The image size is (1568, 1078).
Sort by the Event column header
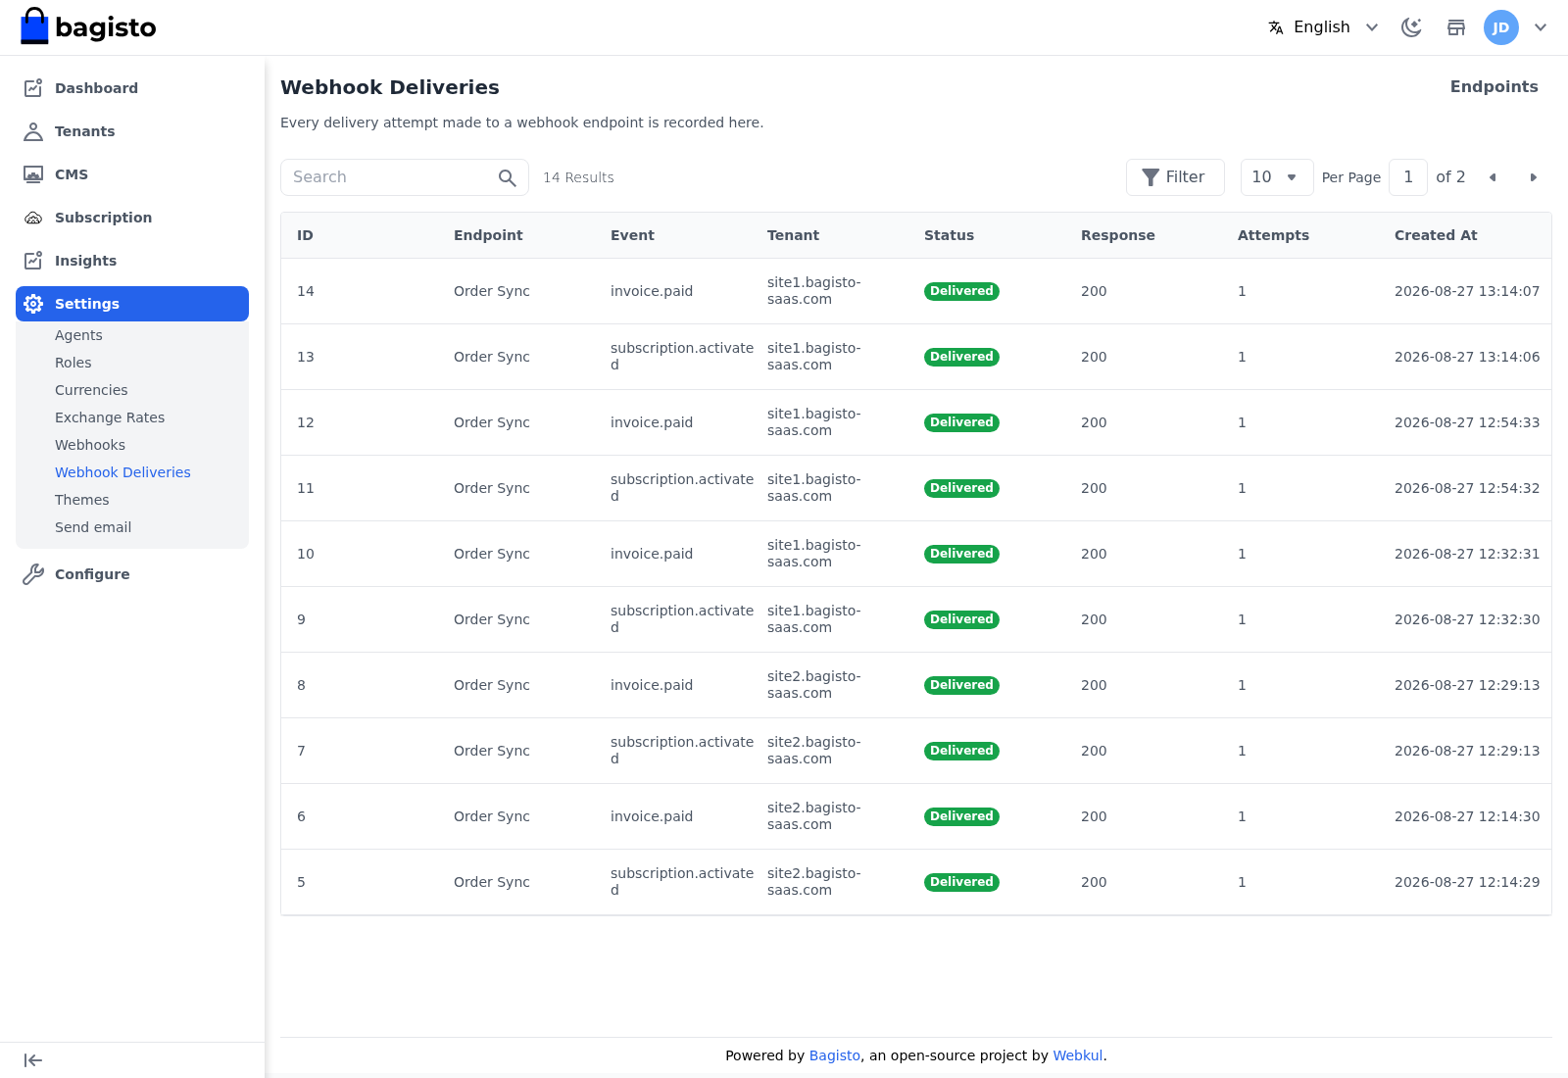click(x=632, y=235)
